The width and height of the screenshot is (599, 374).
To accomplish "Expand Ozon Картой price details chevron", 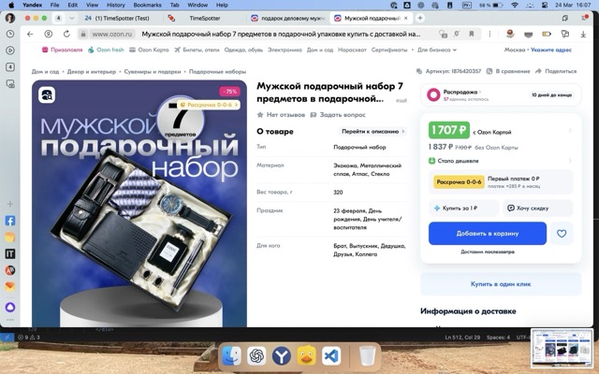I will (x=570, y=131).
